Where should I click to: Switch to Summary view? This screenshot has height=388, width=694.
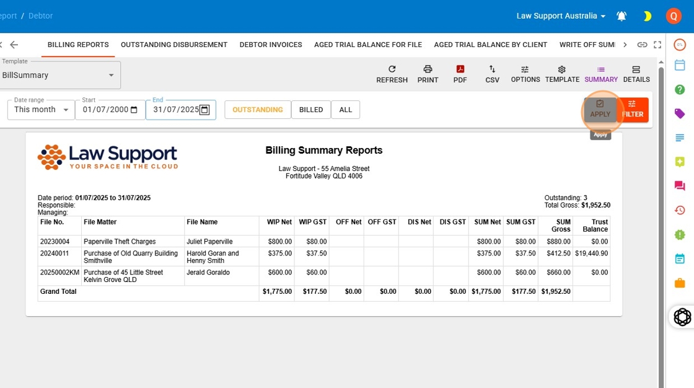tap(600, 74)
